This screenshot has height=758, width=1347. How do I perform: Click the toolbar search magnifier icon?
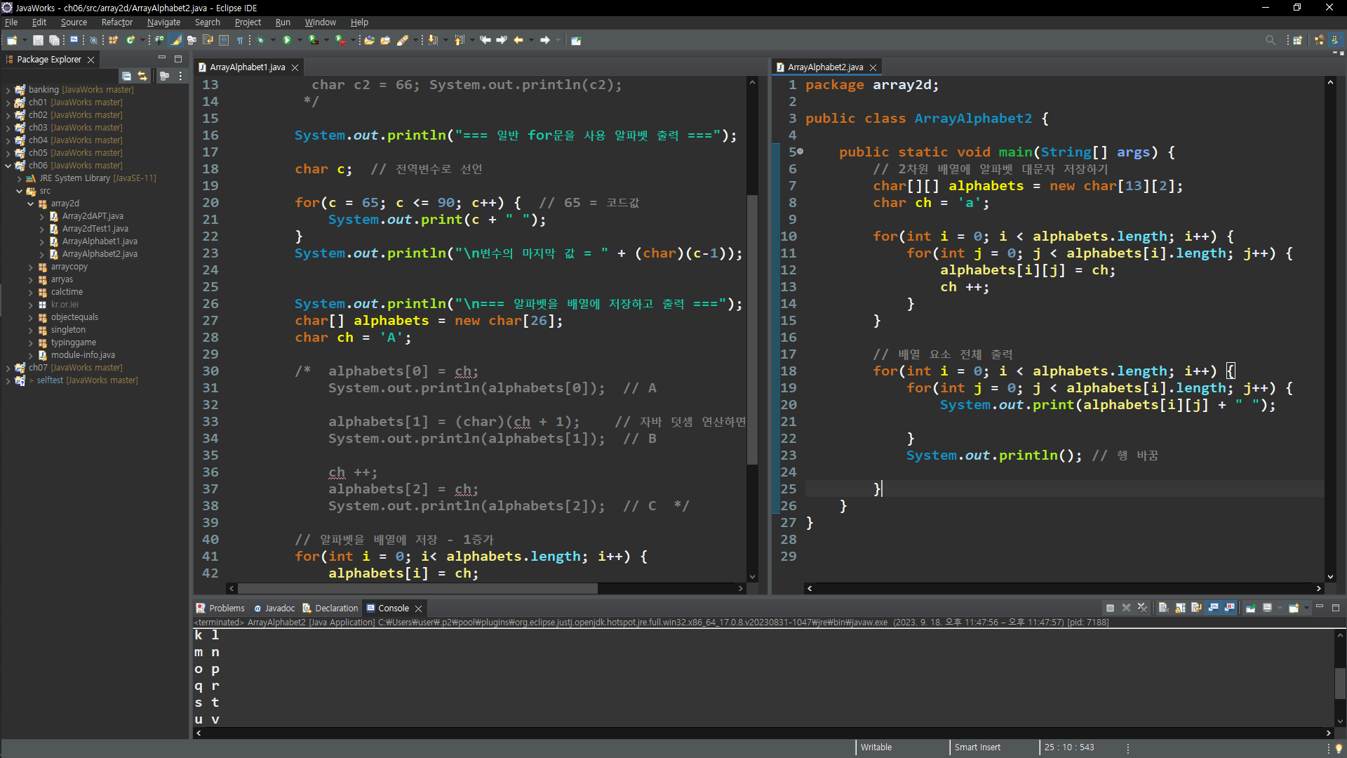pyautogui.click(x=1270, y=40)
